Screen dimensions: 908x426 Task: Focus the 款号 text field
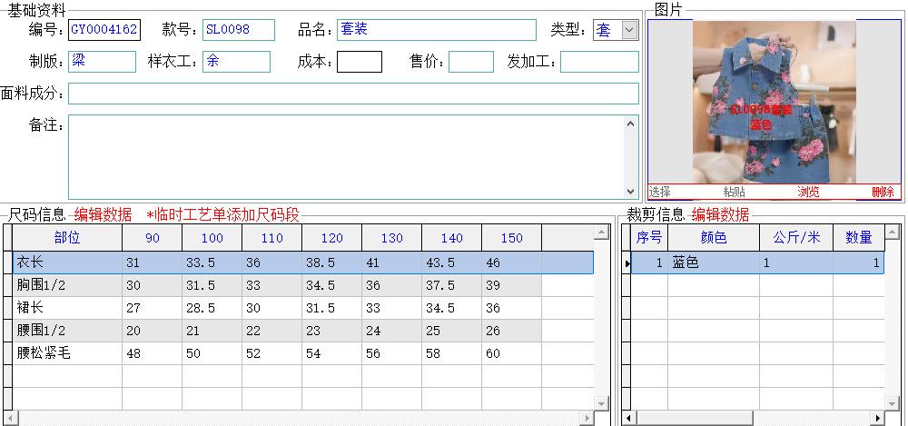[238, 30]
